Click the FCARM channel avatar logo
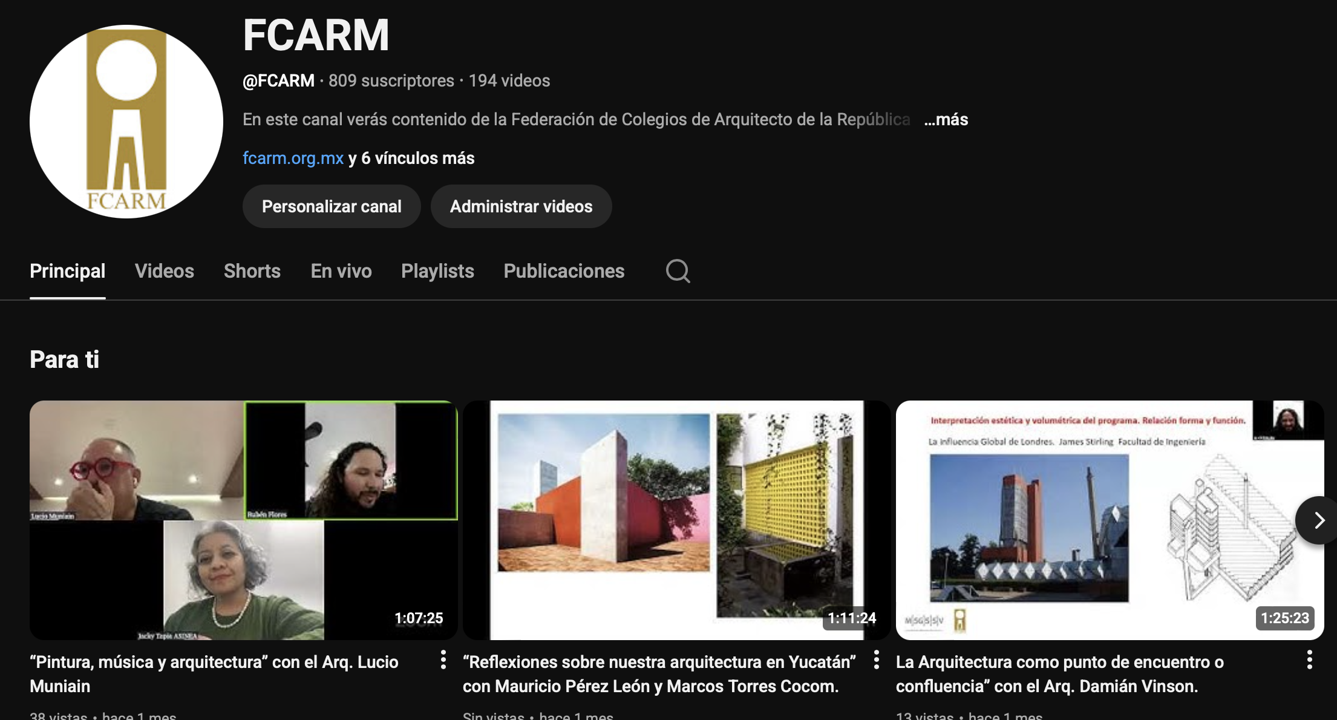 click(126, 122)
